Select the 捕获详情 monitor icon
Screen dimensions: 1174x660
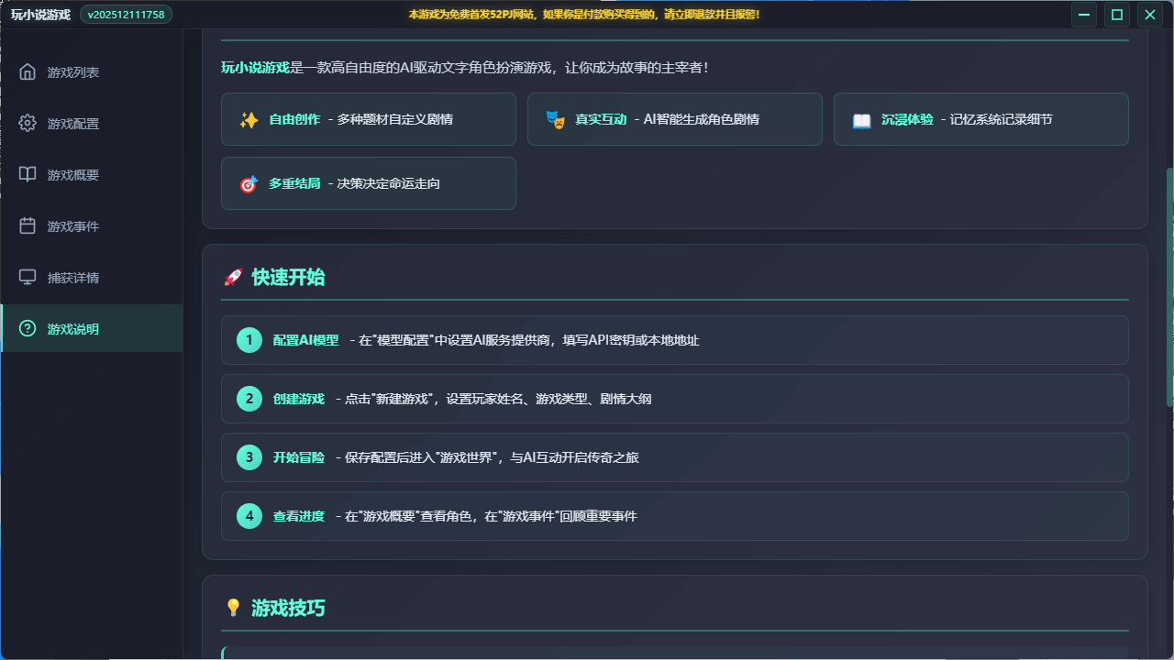[x=28, y=278]
